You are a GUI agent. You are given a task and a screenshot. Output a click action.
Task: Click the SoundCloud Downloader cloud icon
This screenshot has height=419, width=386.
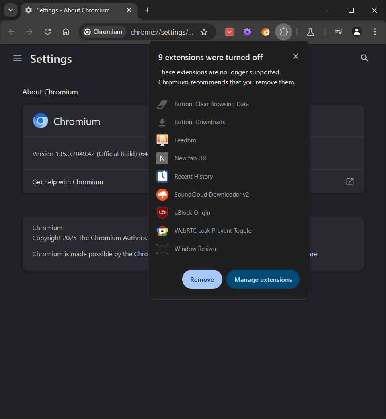coord(162,195)
